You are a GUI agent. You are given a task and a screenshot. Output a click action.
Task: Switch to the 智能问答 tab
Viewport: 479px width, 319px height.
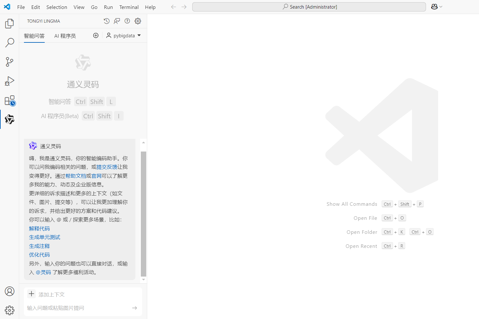pos(34,36)
